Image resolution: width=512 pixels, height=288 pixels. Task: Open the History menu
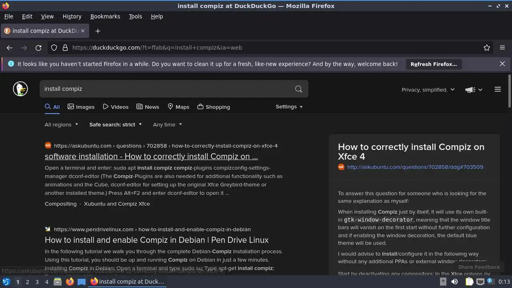click(x=72, y=16)
